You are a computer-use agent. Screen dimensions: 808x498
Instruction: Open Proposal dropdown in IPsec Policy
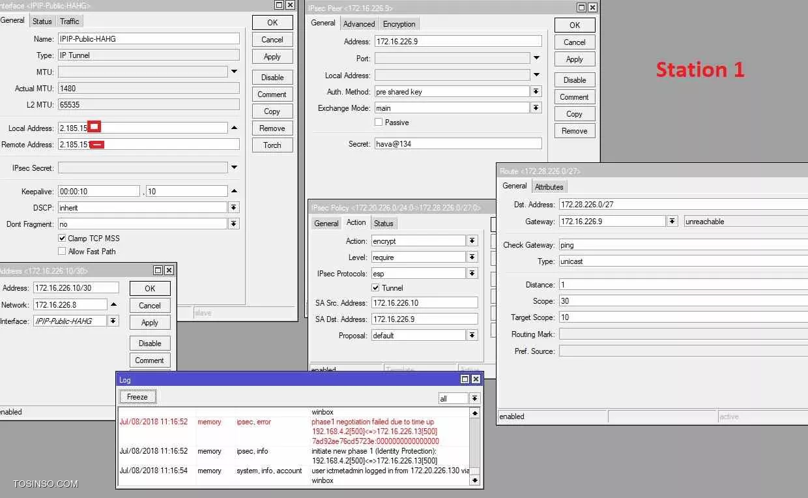coord(472,336)
